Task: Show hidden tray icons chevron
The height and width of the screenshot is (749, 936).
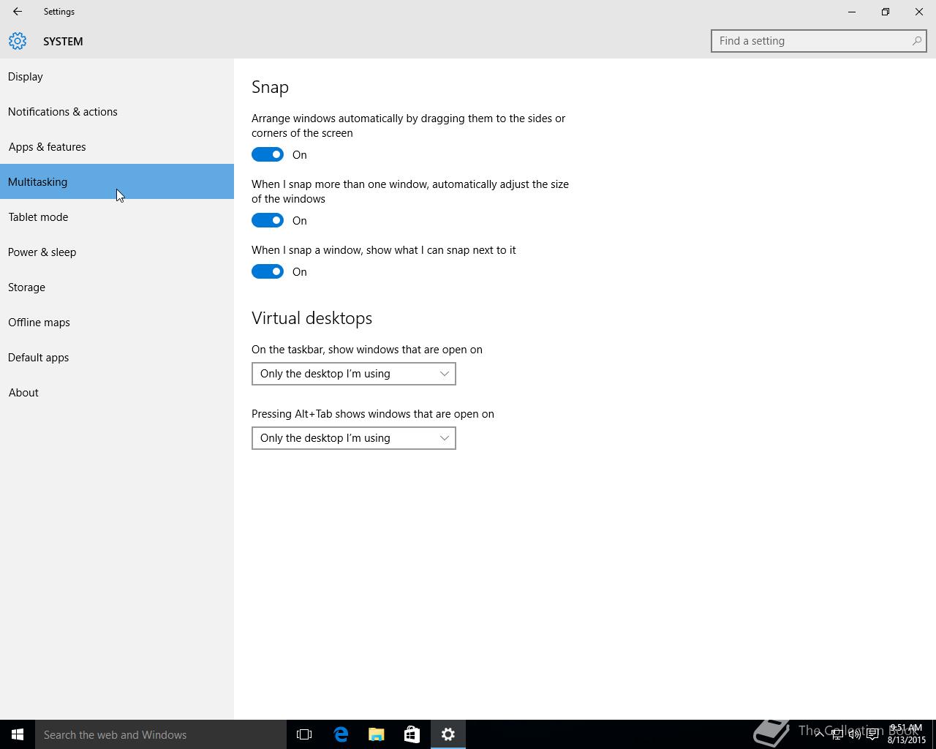Action: (819, 734)
